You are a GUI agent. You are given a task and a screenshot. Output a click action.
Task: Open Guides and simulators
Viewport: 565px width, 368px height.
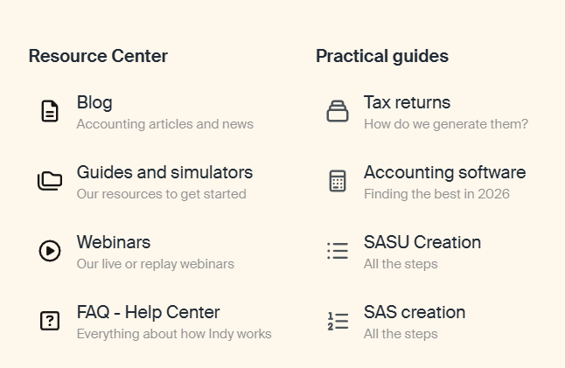(164, 172)
